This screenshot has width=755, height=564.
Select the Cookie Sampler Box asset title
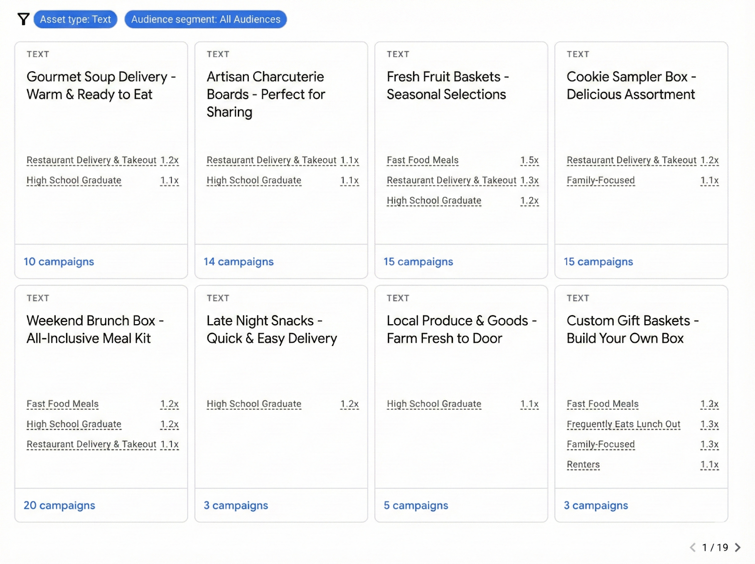(630, 85)
